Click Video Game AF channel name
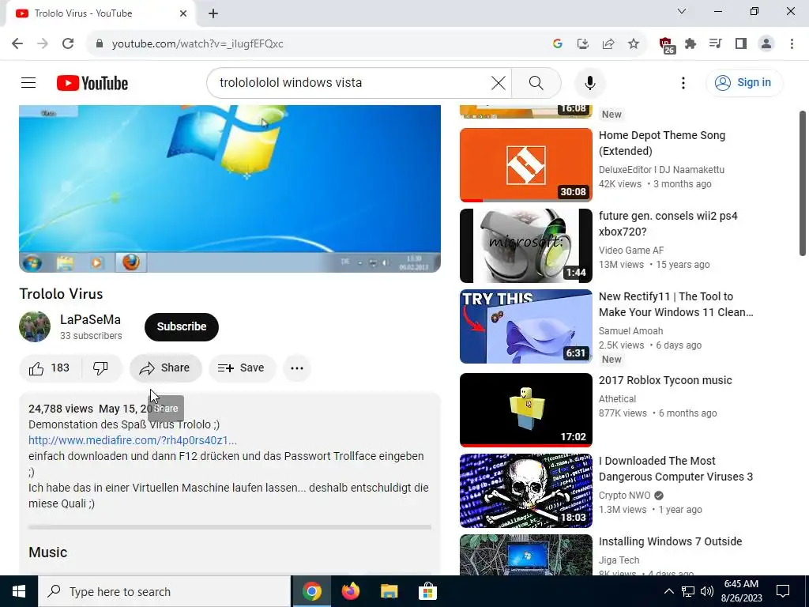The width and height of the screenshot is (809, 607). point(631,251)
